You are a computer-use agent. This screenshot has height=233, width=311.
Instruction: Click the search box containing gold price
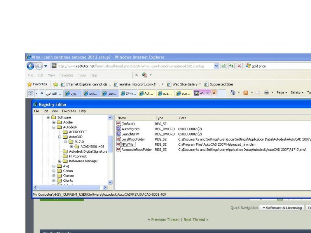click(278, 66)
